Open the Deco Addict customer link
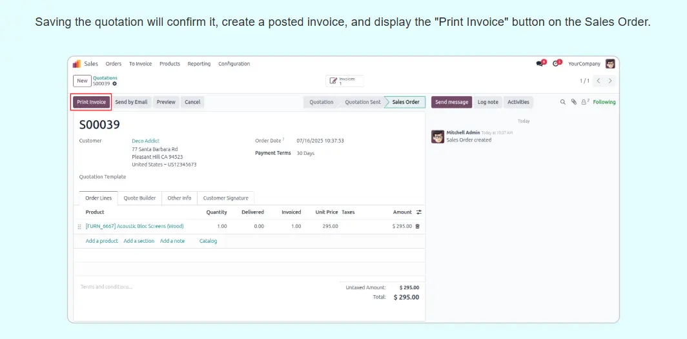Screen dimensions: 687x339 tap(145, 141)
